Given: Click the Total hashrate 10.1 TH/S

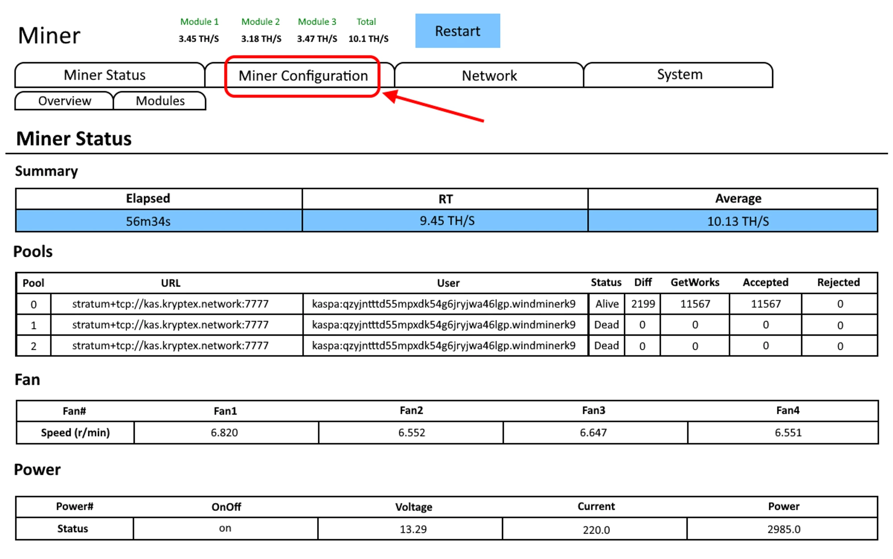Looking at the screenshot, I should [x=368, y=39].
